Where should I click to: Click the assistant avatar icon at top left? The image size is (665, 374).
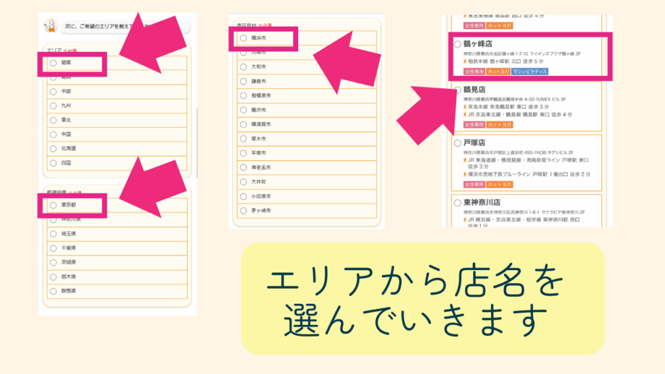(x=50, y=27)
